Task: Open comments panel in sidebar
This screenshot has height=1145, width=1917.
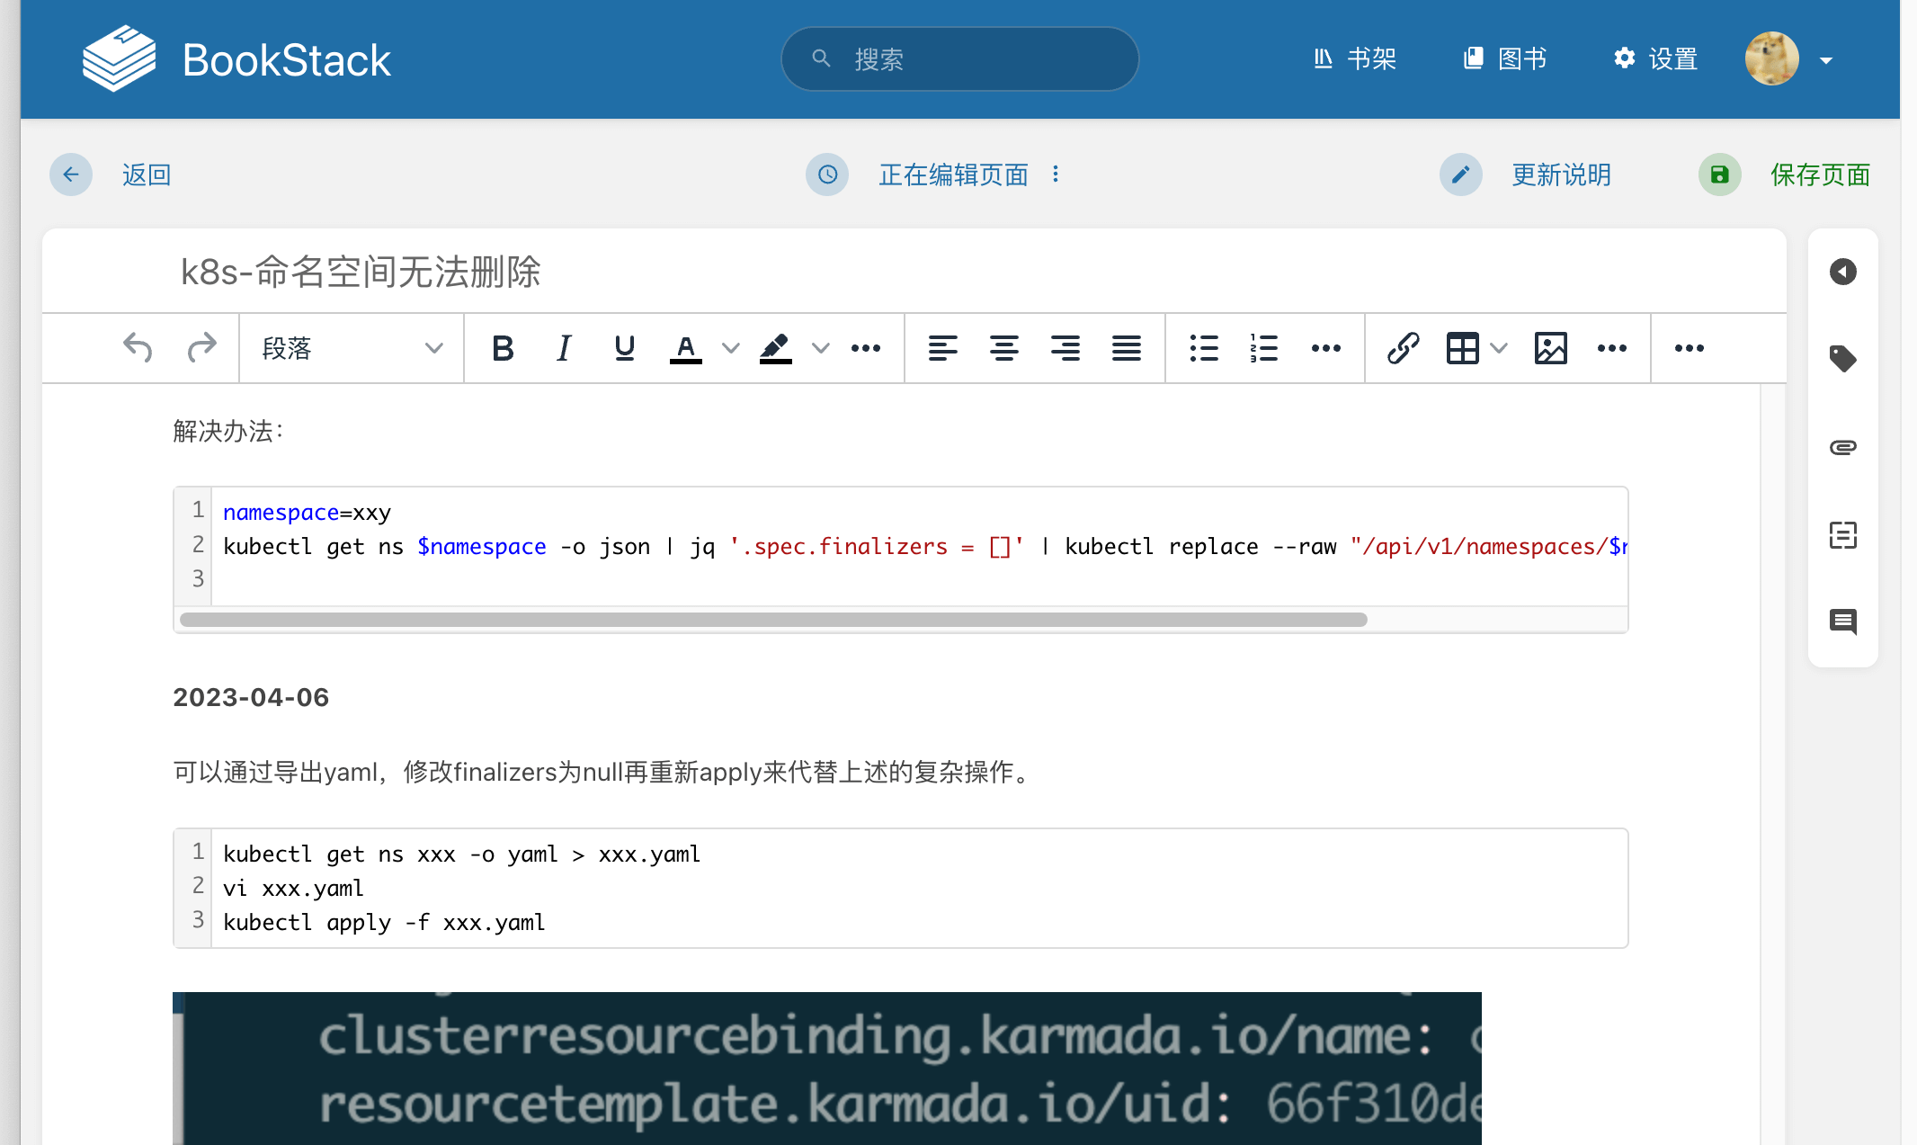Action: (1842, 622)
